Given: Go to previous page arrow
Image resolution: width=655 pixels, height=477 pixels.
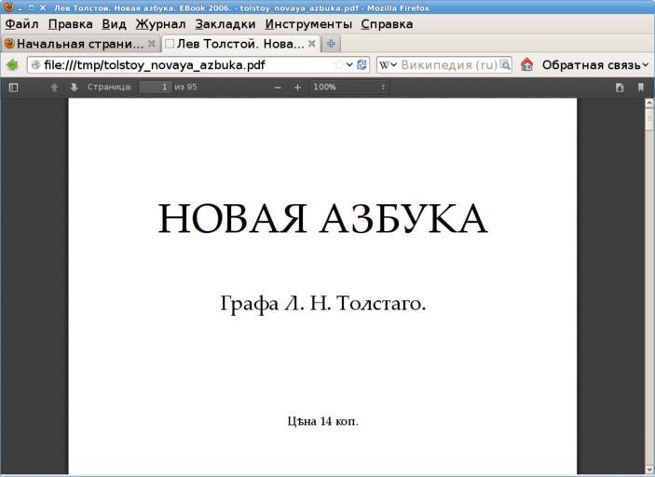Looking at the screenshot, I should click(x=55, y=88).
